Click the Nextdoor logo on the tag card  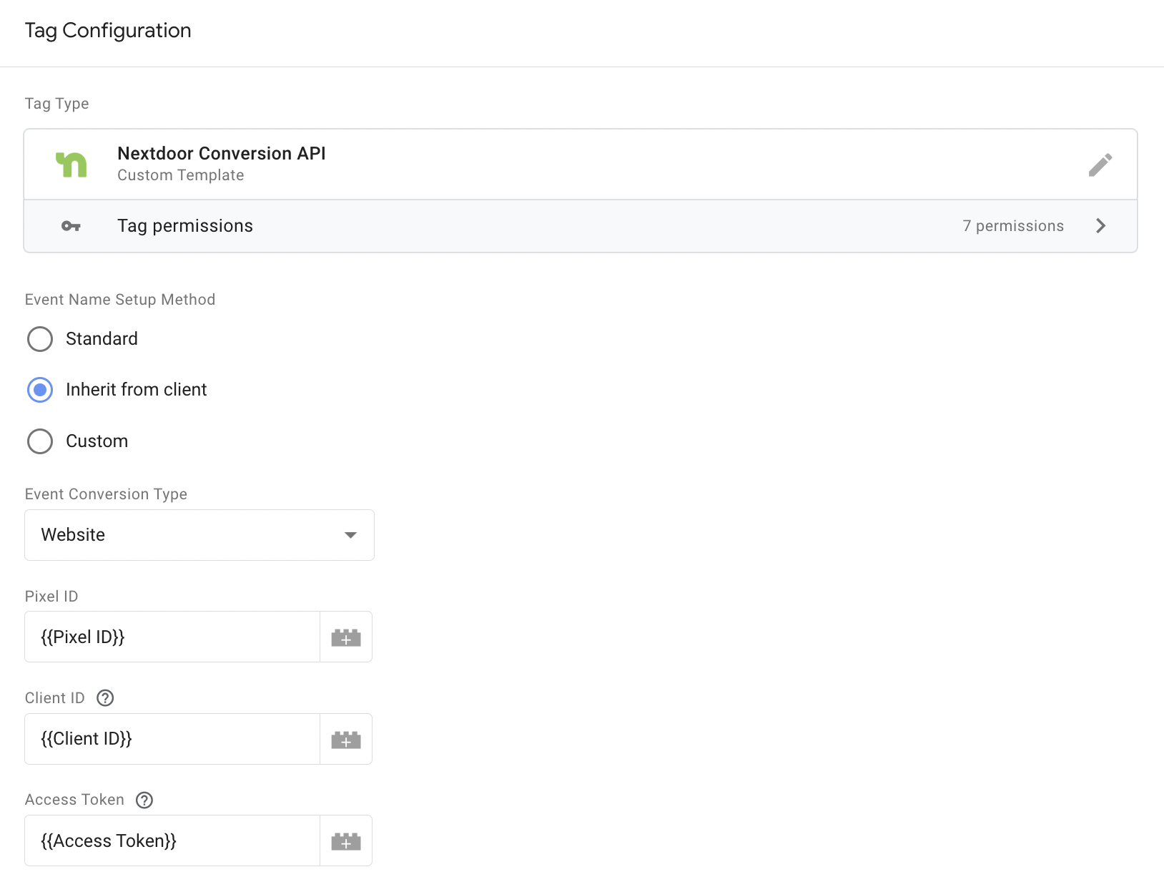72,164
